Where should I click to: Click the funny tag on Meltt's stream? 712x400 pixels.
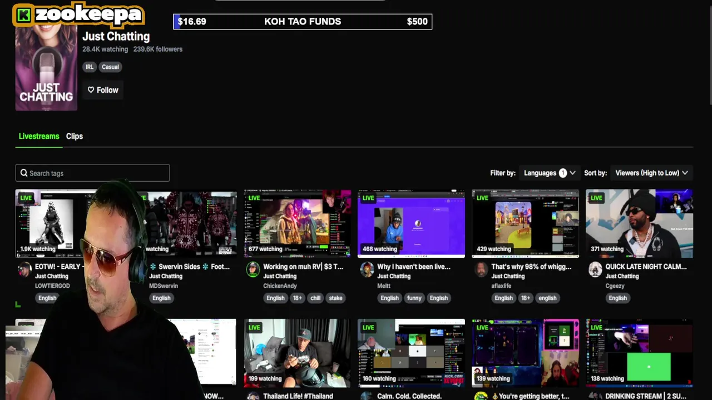(x=414, y=298)
